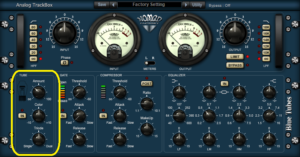Screen dimensions: 300x157
Task: Select the 10K LPF button
Action: point(266,52)
